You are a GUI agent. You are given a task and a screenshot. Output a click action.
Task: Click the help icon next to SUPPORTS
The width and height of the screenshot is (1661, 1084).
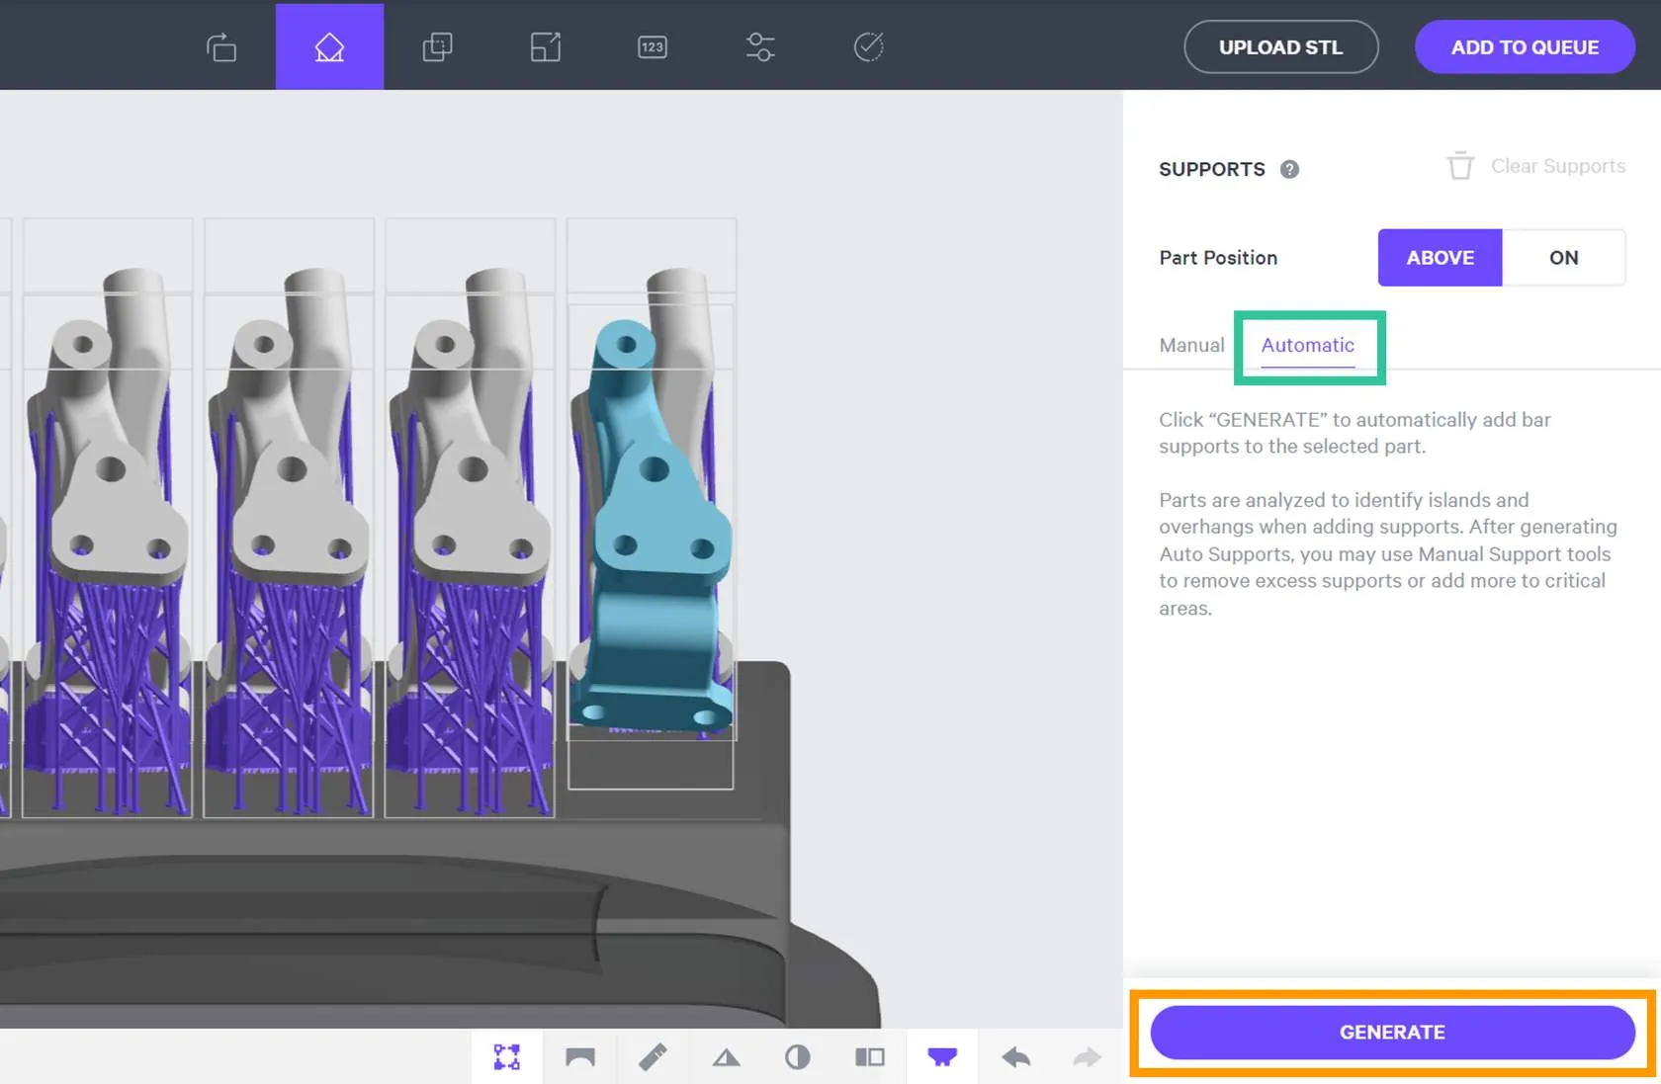pos(1289,169)
